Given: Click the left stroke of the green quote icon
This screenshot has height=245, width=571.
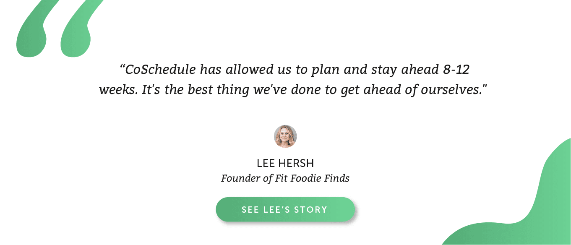Looking at the screenshot, I should pyautogui.click(x=36, y=29).
